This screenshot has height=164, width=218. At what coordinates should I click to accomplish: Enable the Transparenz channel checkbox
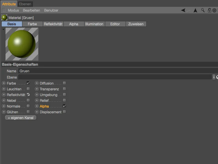tap(64, 89)
